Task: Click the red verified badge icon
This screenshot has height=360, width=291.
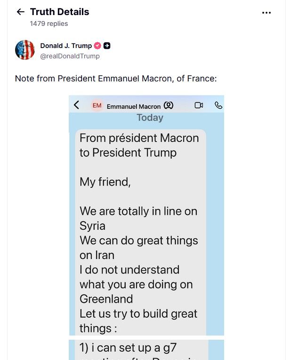Action: [x=97, y=46]
